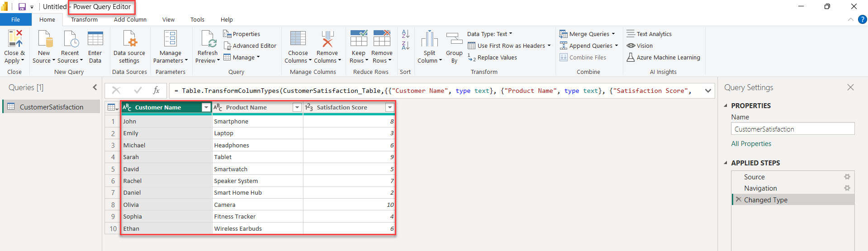This screenshot has width=868, height=251.
Task: Click the cell containing Smartwatch
Action: click(257, 169)
